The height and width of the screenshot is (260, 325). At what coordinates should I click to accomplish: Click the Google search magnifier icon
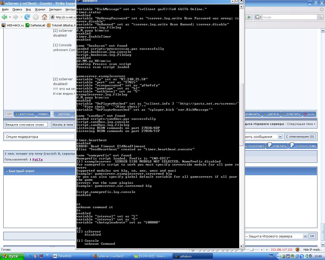320,17
